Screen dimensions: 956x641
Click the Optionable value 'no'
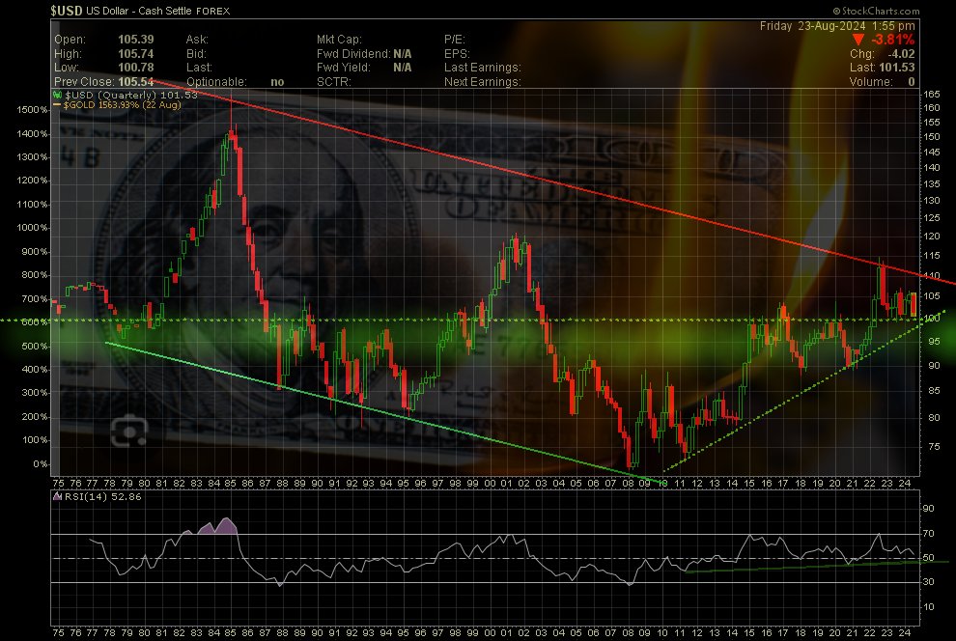point(277,82)
